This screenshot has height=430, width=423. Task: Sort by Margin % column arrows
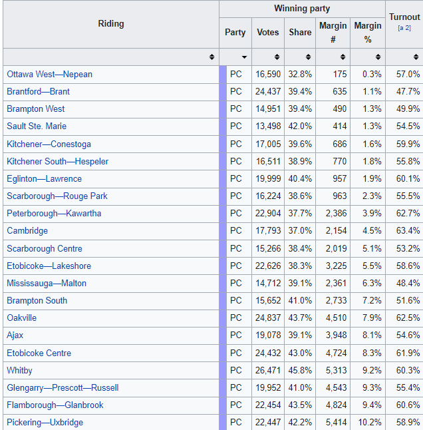point(378,57)
